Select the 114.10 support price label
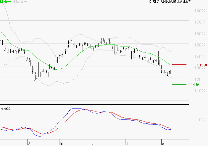 pos(193,85)
